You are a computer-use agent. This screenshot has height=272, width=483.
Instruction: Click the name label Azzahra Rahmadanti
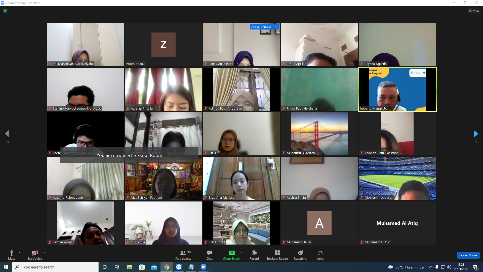[68, 198]
